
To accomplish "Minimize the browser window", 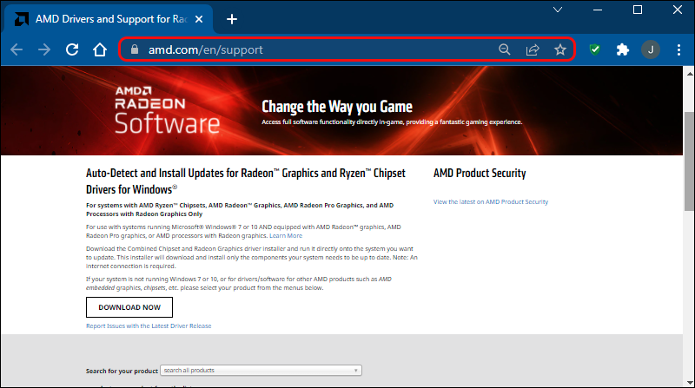I will coord(598,10).
